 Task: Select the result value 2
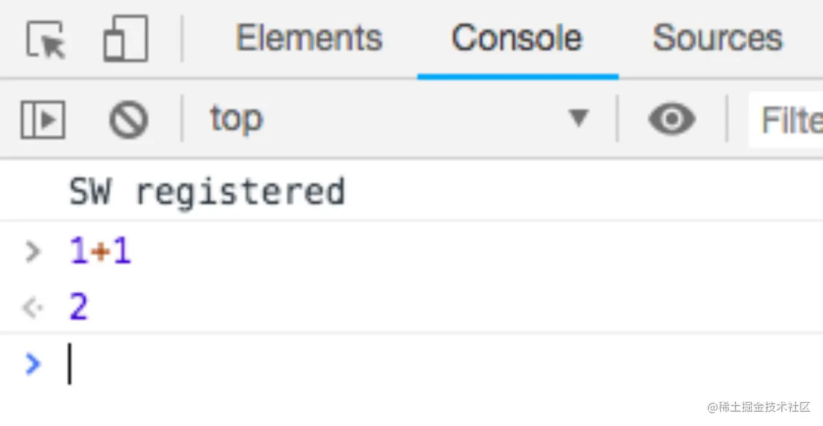[x=78, y=308]
